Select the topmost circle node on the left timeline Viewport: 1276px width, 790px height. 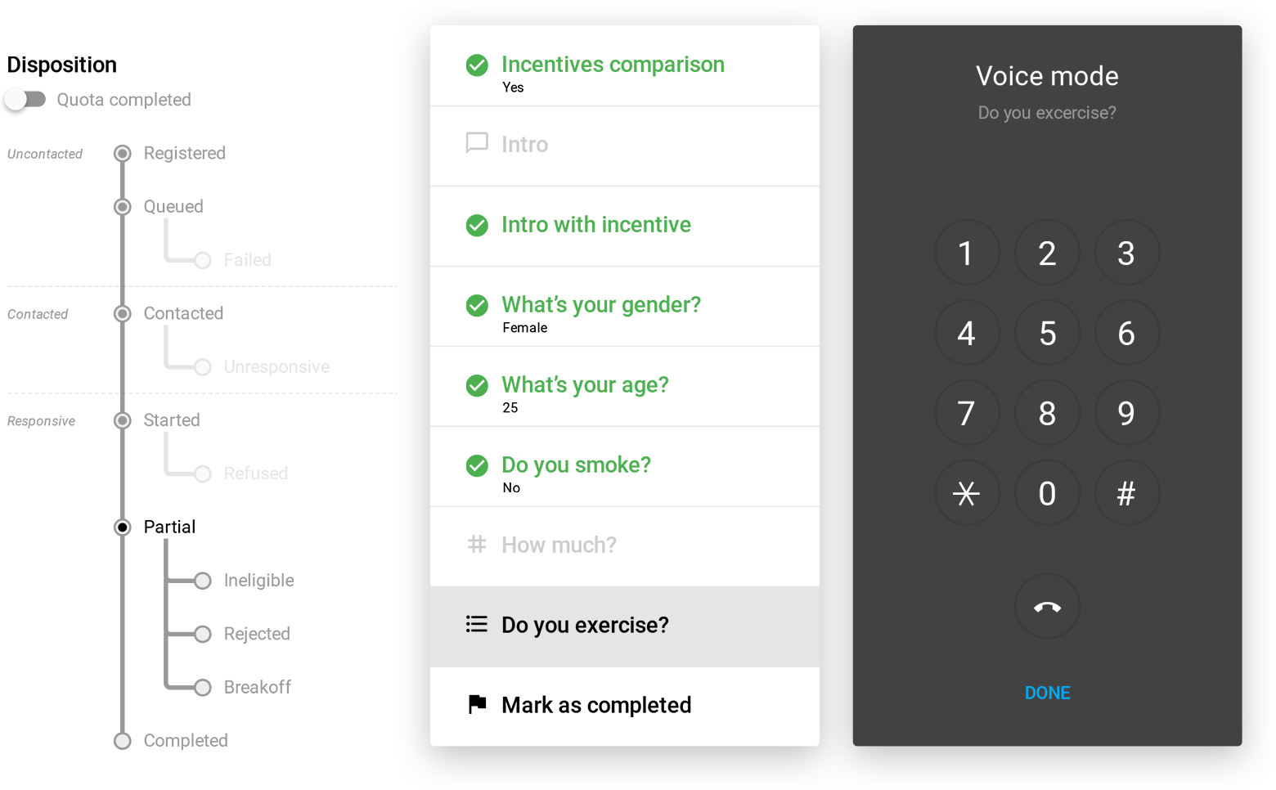[123, 154]
